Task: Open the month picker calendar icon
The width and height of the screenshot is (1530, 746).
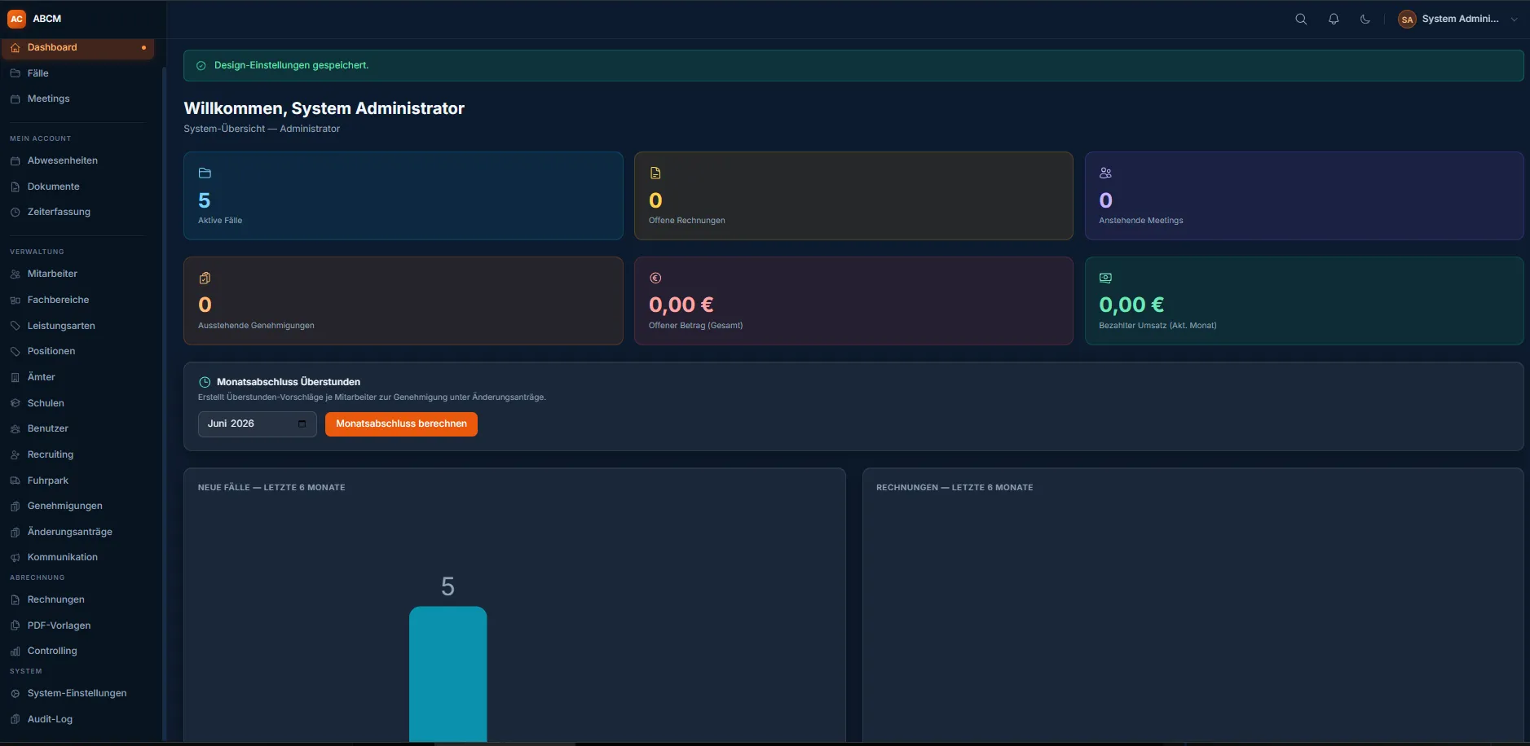Action: click(x=302, y=424)
